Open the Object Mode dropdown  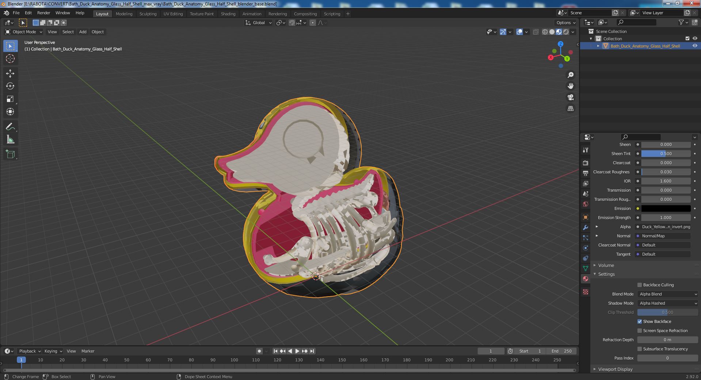point(24,32)
